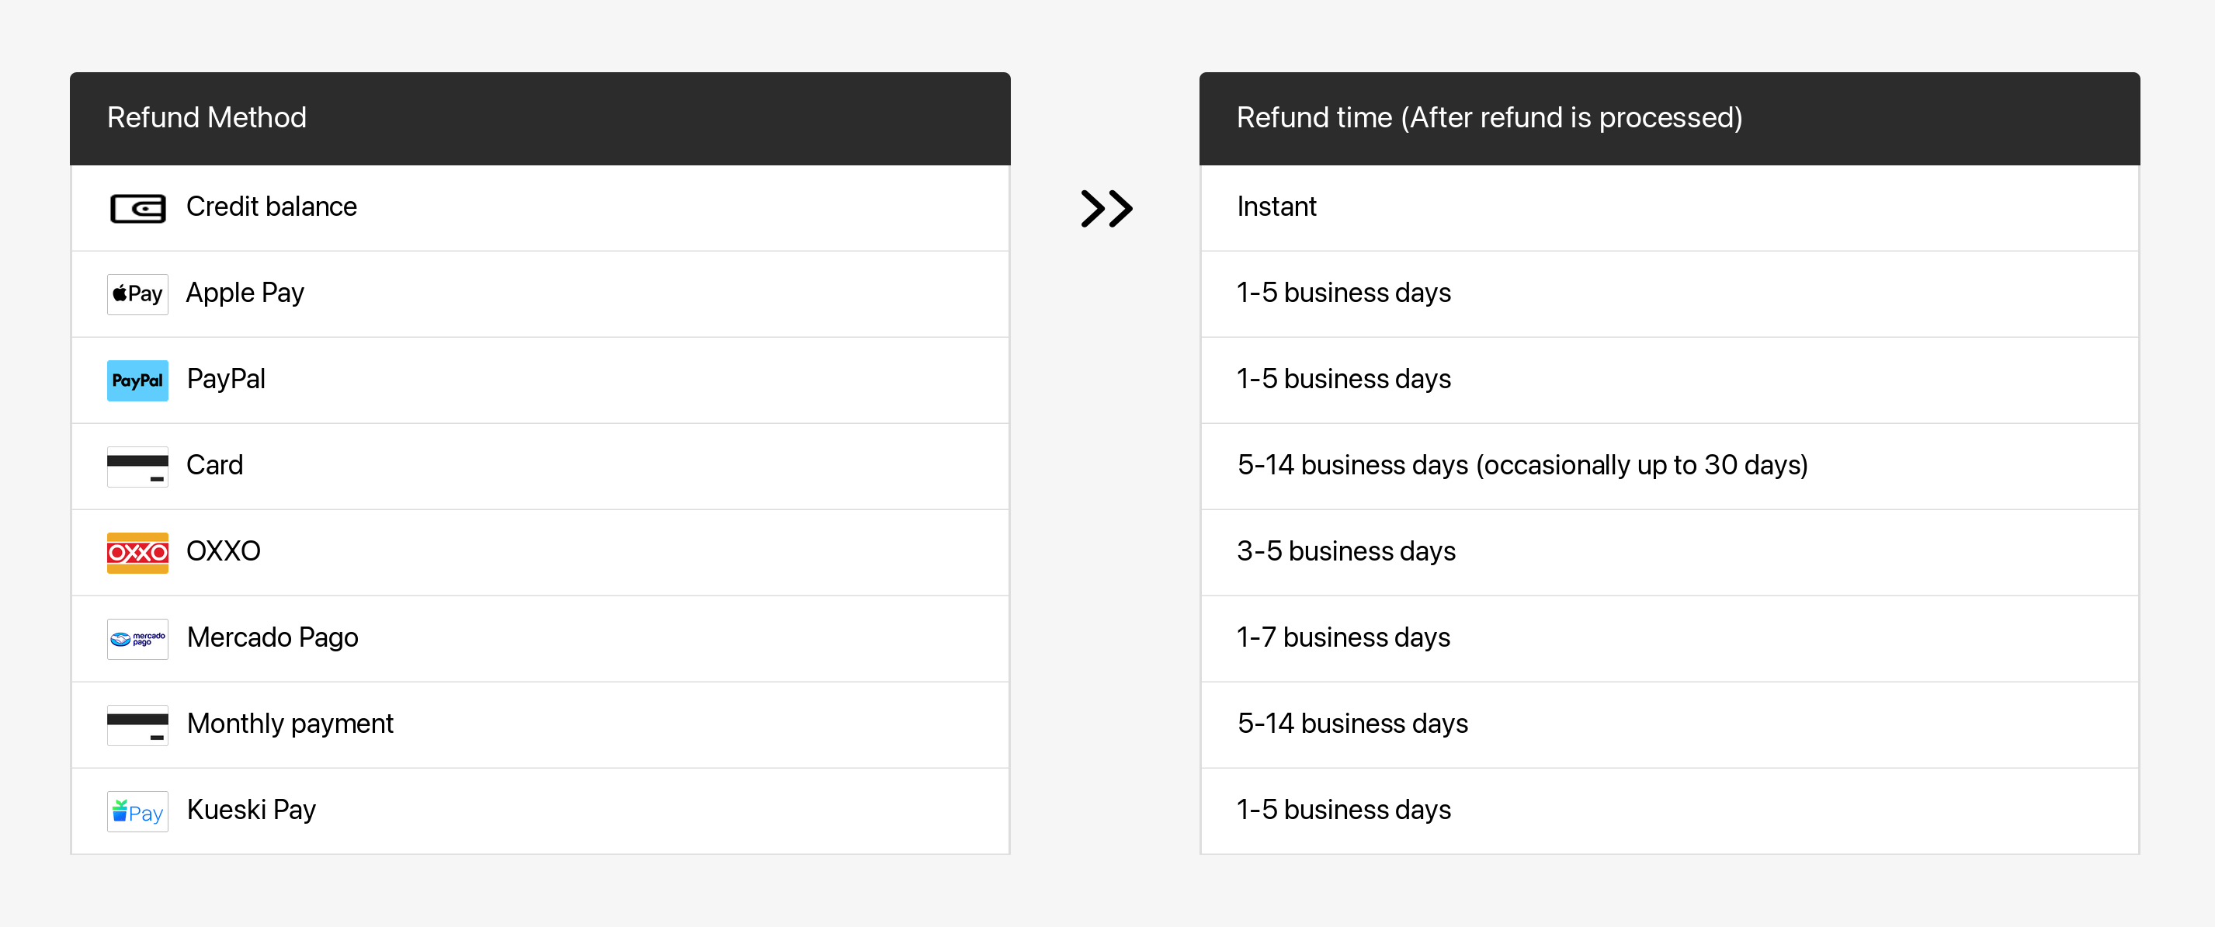Click the Mercado Pago logo icon
Image resolution: width=2215 pixels, height=927 pixels.
point(137,639)
